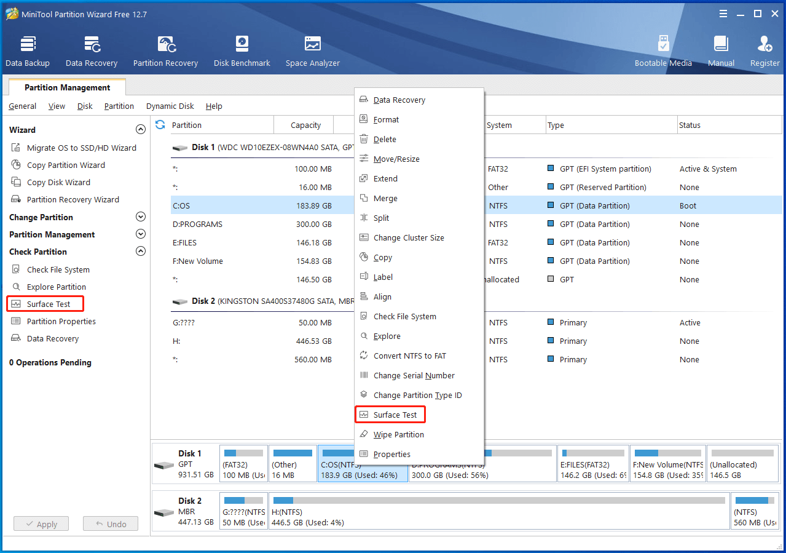Select the H:(NTFS) block in disk map
Viewport: 786px width, 553px height.
(x=499, y=512)
